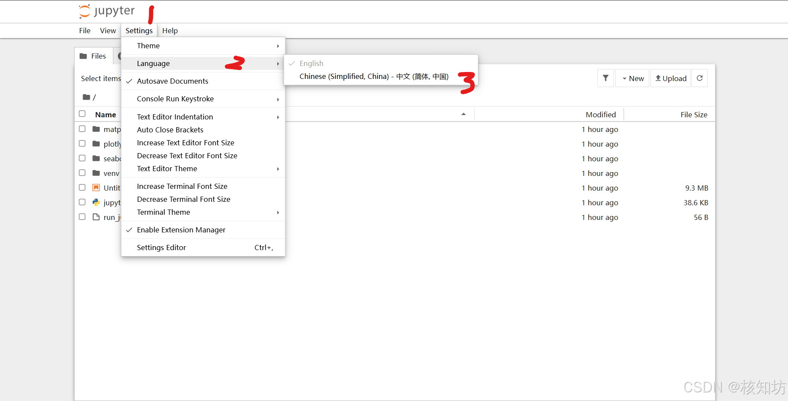
Task: Click the refresh file list icon
Action: 700,78
